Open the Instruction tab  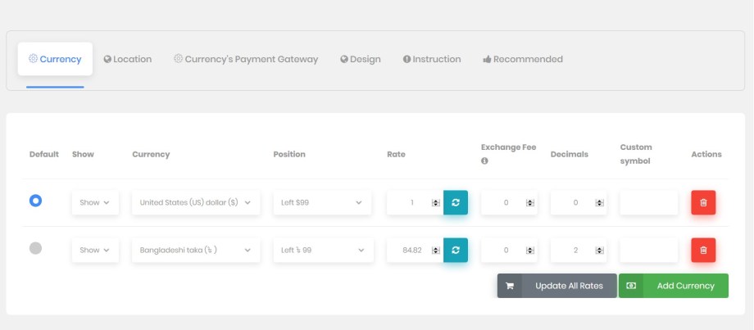(x=432, y=59)
